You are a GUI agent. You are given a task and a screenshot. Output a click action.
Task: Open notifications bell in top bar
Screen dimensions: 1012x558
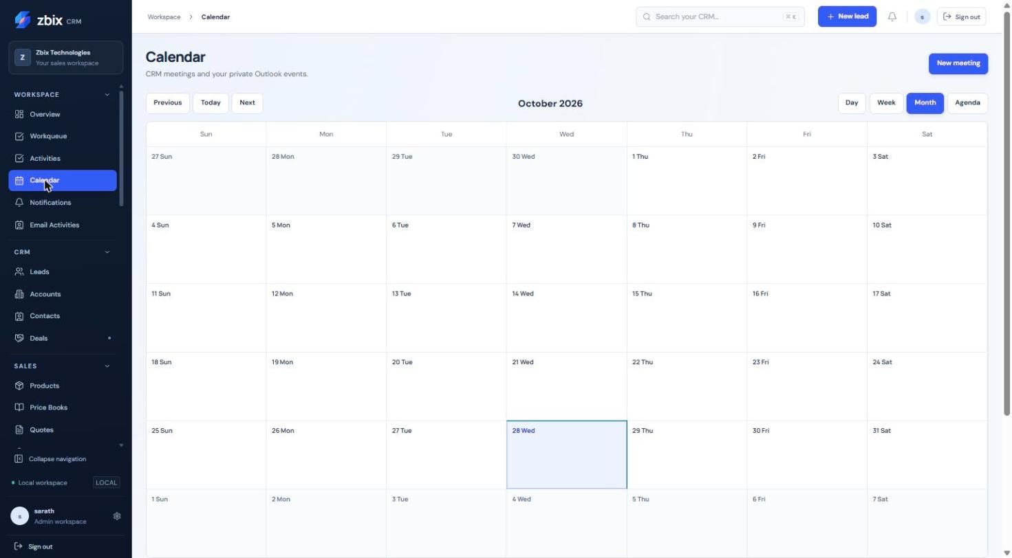tap(892, 16)
